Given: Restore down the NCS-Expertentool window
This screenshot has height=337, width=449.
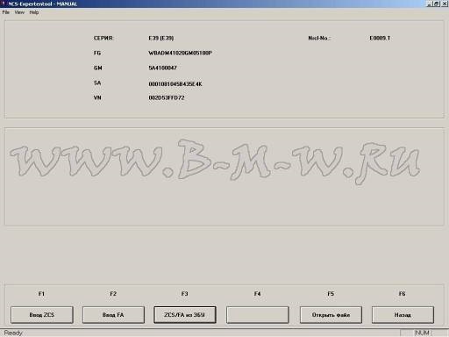Looking at the screenshot, I should click(x=437, y=4).
